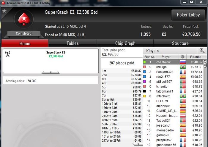Collapse the prize payout list

coord(138,144)
